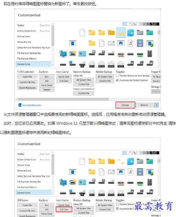Image resolution: width=176 pixels, height=217 pixels.
Task: Click icon grid vertical scrollbar thumb, upper screenshot
Action: [x=159, y=32]
